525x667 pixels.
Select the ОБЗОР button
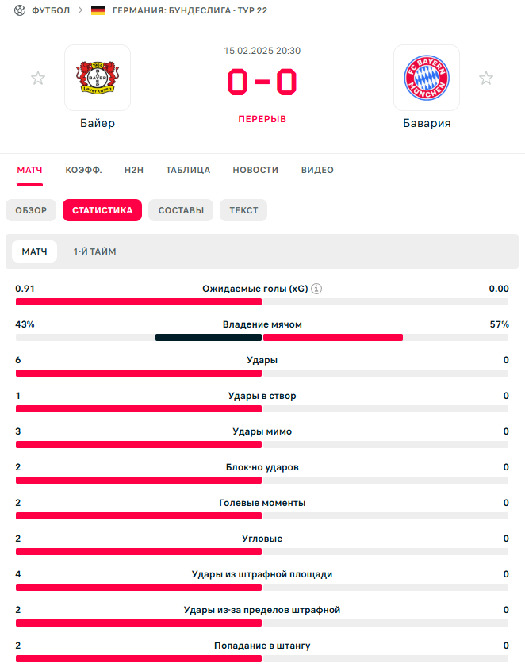(x=31, y=210)
